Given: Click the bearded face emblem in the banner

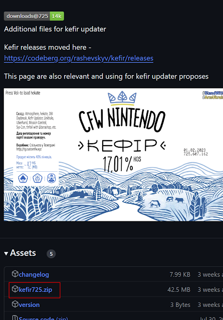Looking at the screenshot, I should [x=52, y=178].
